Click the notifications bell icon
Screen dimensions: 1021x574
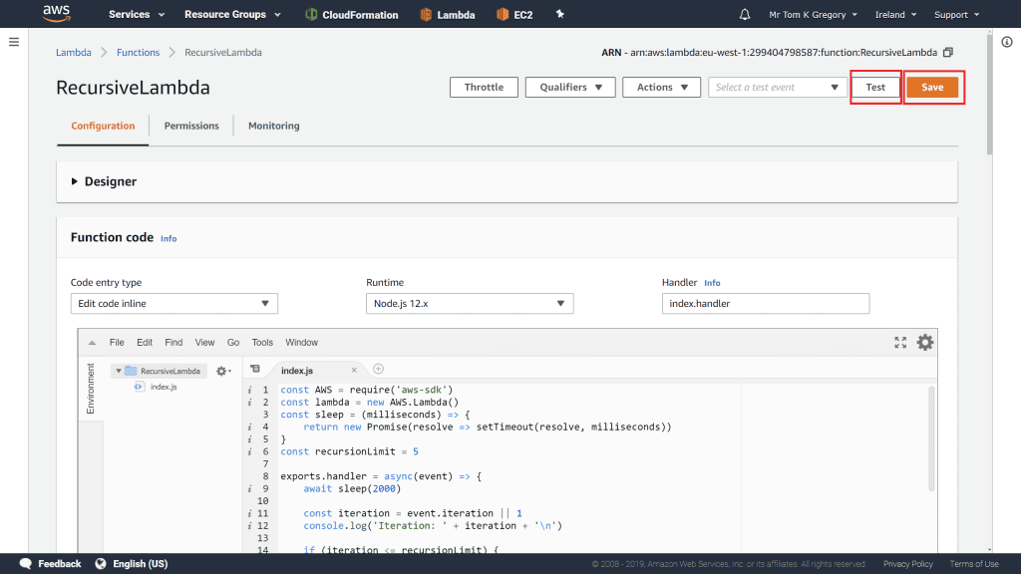point(745,15)
